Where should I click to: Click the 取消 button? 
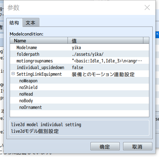(x=137, y=146)
